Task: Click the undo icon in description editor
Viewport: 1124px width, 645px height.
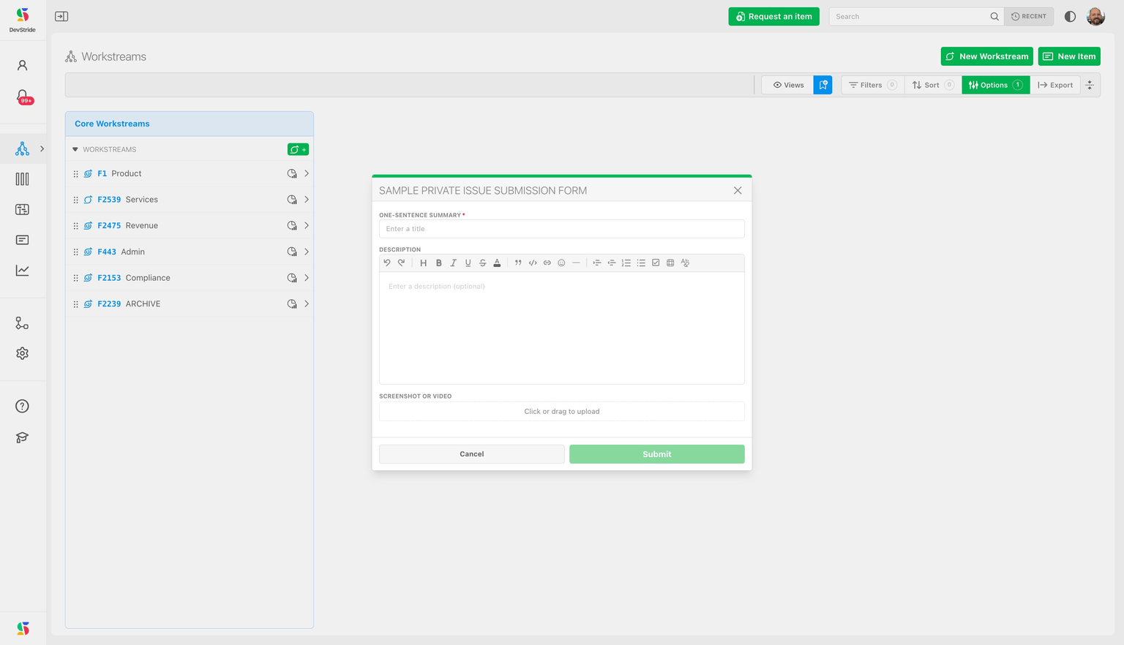Action: 387,263
